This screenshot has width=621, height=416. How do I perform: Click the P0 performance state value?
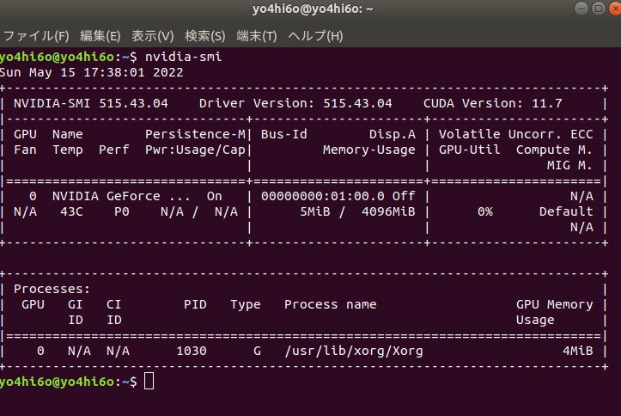click(x=122, y=212)
